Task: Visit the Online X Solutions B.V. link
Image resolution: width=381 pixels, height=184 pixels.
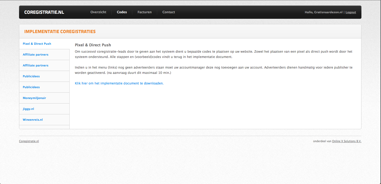Action: coord(347,141)
